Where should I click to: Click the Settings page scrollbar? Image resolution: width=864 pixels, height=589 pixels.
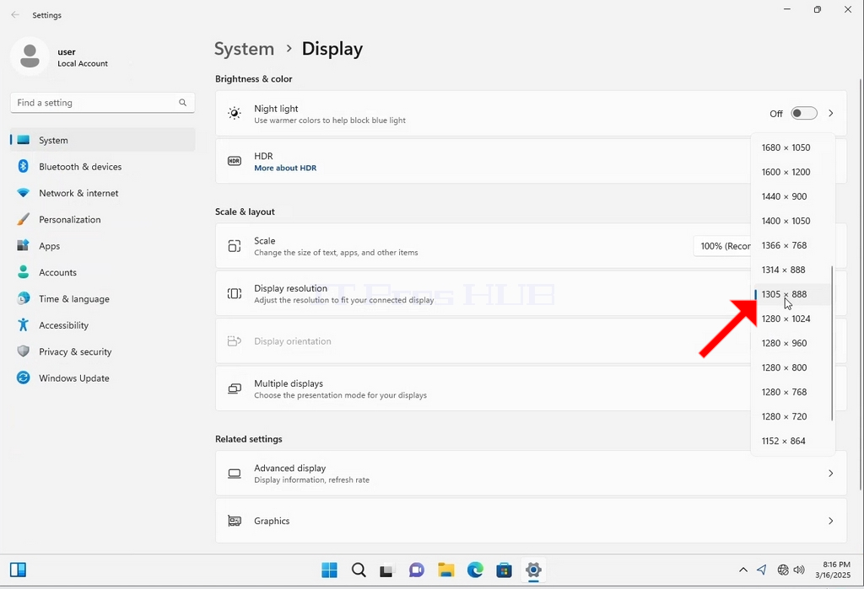click(861, 283)
